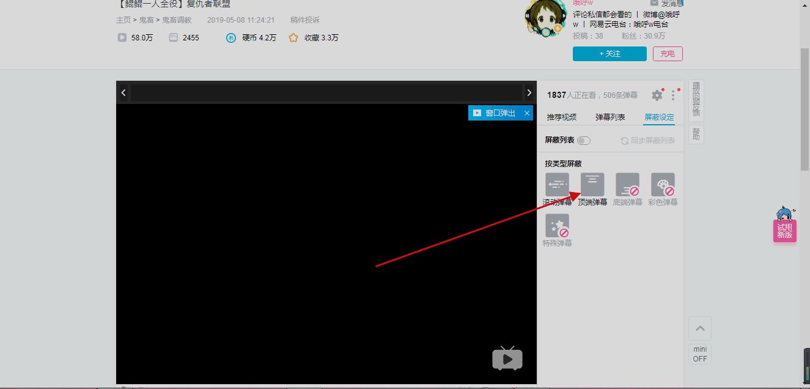810x389 pixels.
Task: Unblock special danmaku (特殊弹幕) type
Action: (x=556, y=226)
